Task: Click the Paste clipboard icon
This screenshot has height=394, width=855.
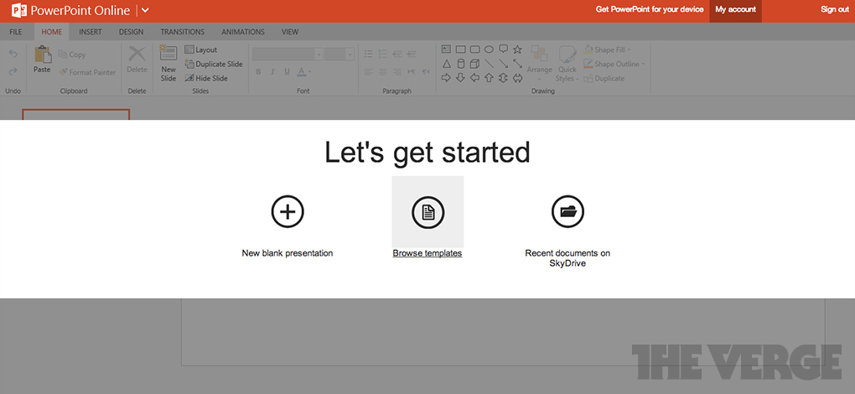Action: coord(42,55)
